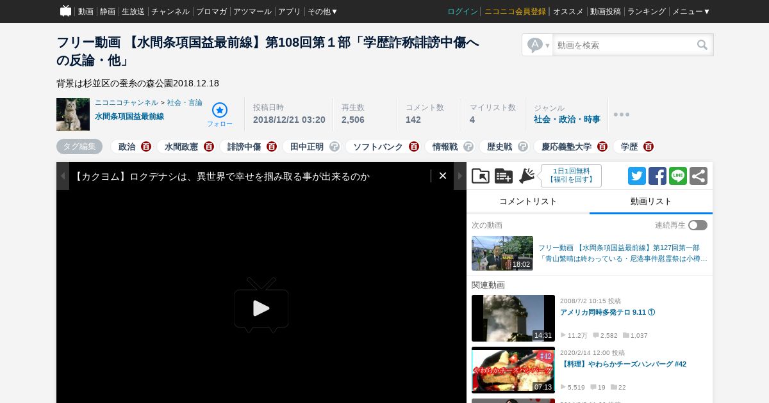
Task: Open the dictionary icon next to 政治 tag
Action: 146,146
